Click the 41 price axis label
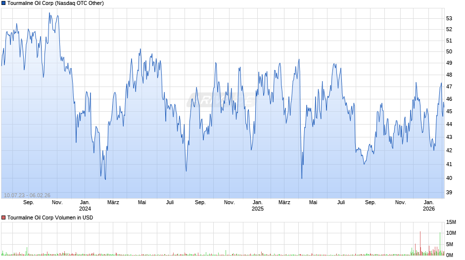The height and width of the screenshot is (260, 465). (449, 164)
